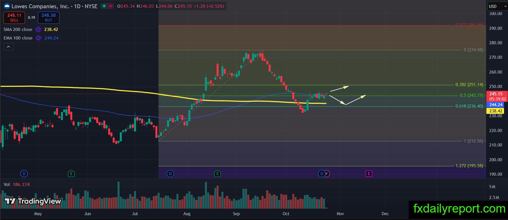508x220 pixels.
Task: Click the 5M volume axis label
Action: click(x=492, y=187)
